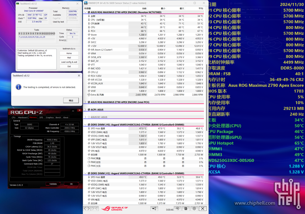Click the Mail button in TestMem5
Screen dimensions: 305x214
[x=69, y=58]
